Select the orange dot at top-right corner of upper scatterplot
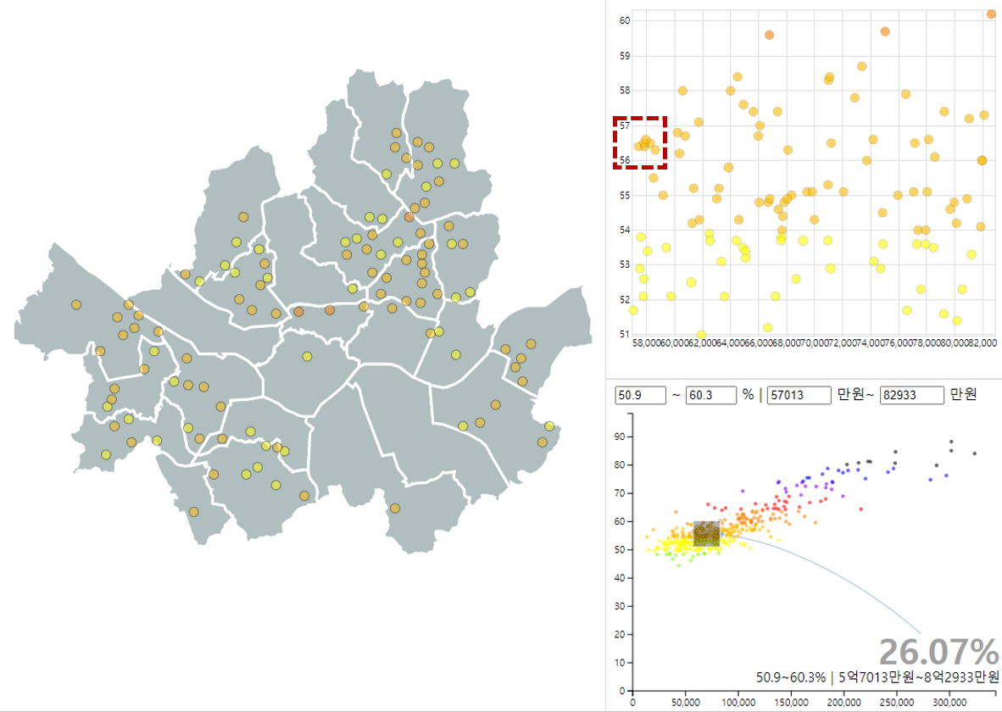This screenshot has height=712, width=1002. click(991, 14)
